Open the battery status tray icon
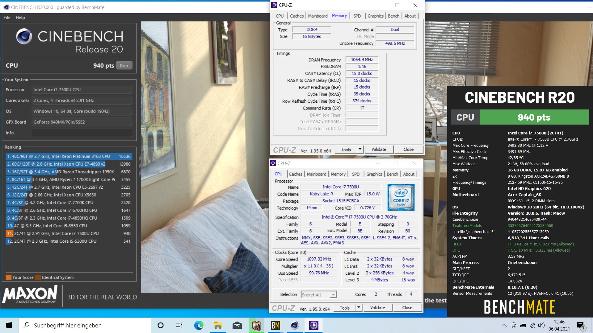The image size is (593, 333). coord(523,325)
